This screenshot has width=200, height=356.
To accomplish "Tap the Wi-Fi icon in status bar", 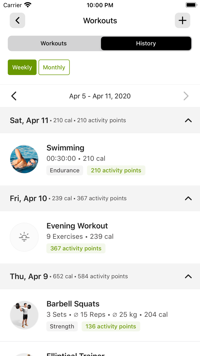I will pos(27,5).
